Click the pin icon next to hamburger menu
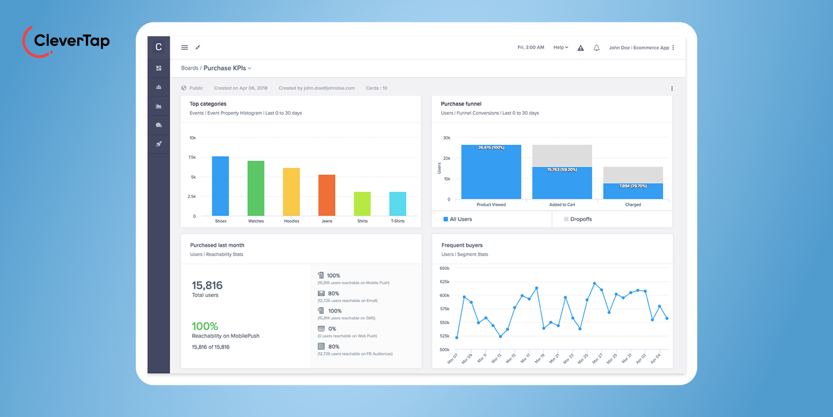This screenshot has width=833, height=417. tap(198, 47)
